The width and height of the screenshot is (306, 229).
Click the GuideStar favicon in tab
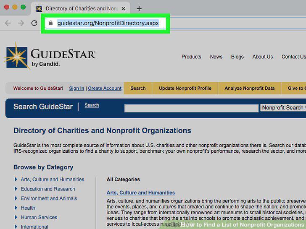[39, 8]
